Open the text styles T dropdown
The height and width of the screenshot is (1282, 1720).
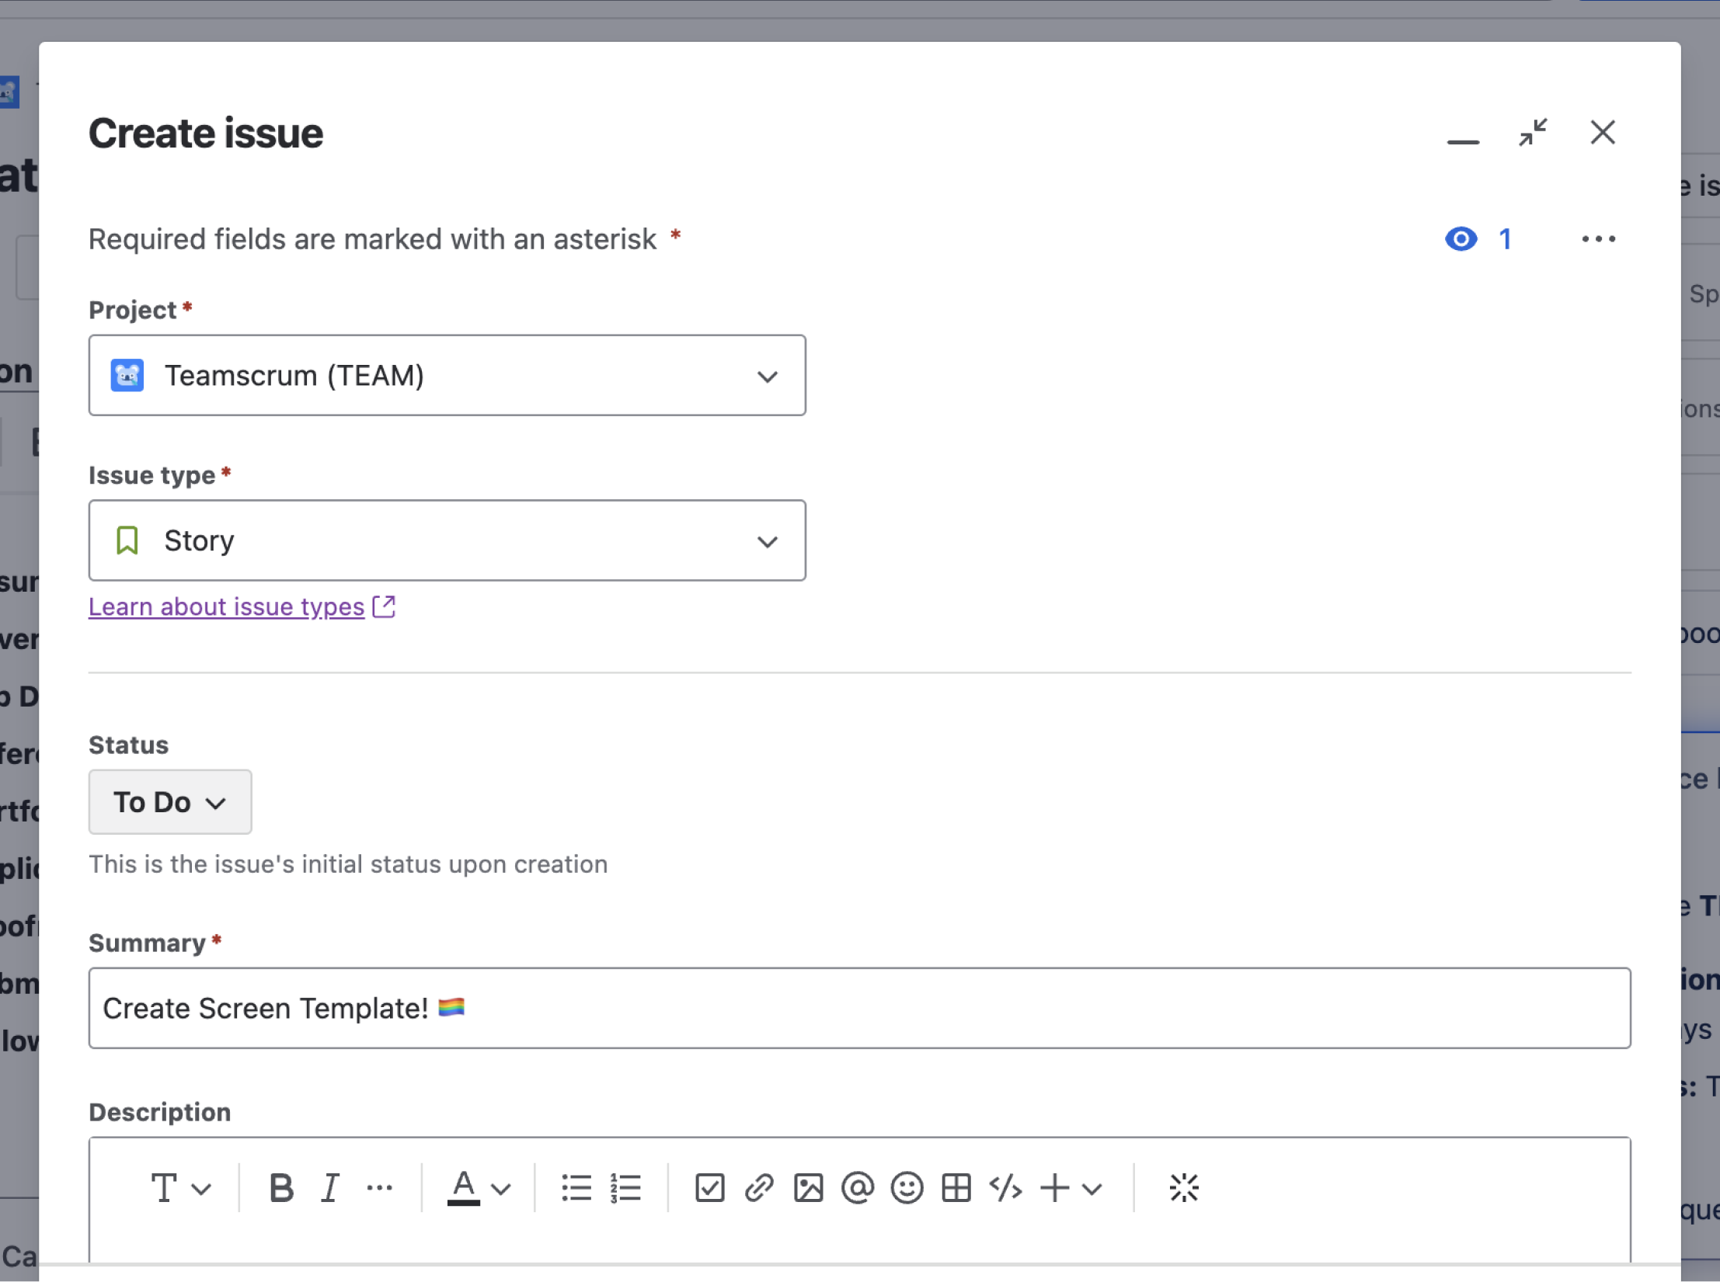click(180, 1188)
